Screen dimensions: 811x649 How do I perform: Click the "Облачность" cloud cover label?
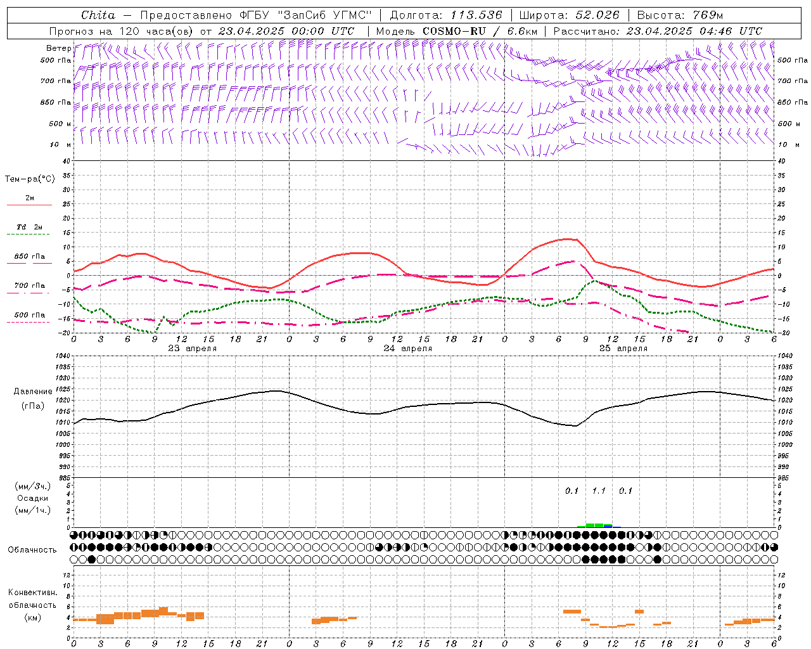32,550
